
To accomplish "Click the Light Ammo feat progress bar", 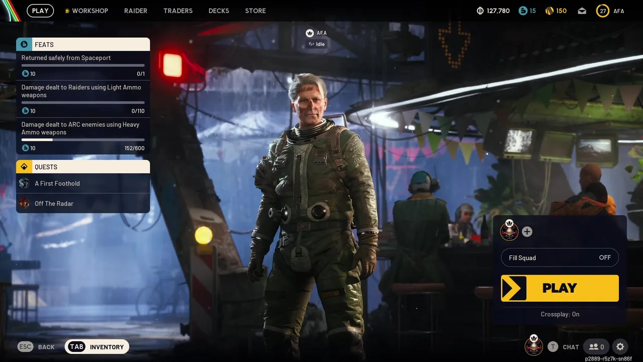I will coord(83,103).
